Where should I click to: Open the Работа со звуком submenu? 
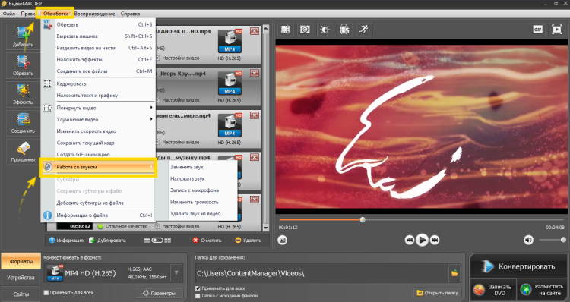click(x=98, y=167)
